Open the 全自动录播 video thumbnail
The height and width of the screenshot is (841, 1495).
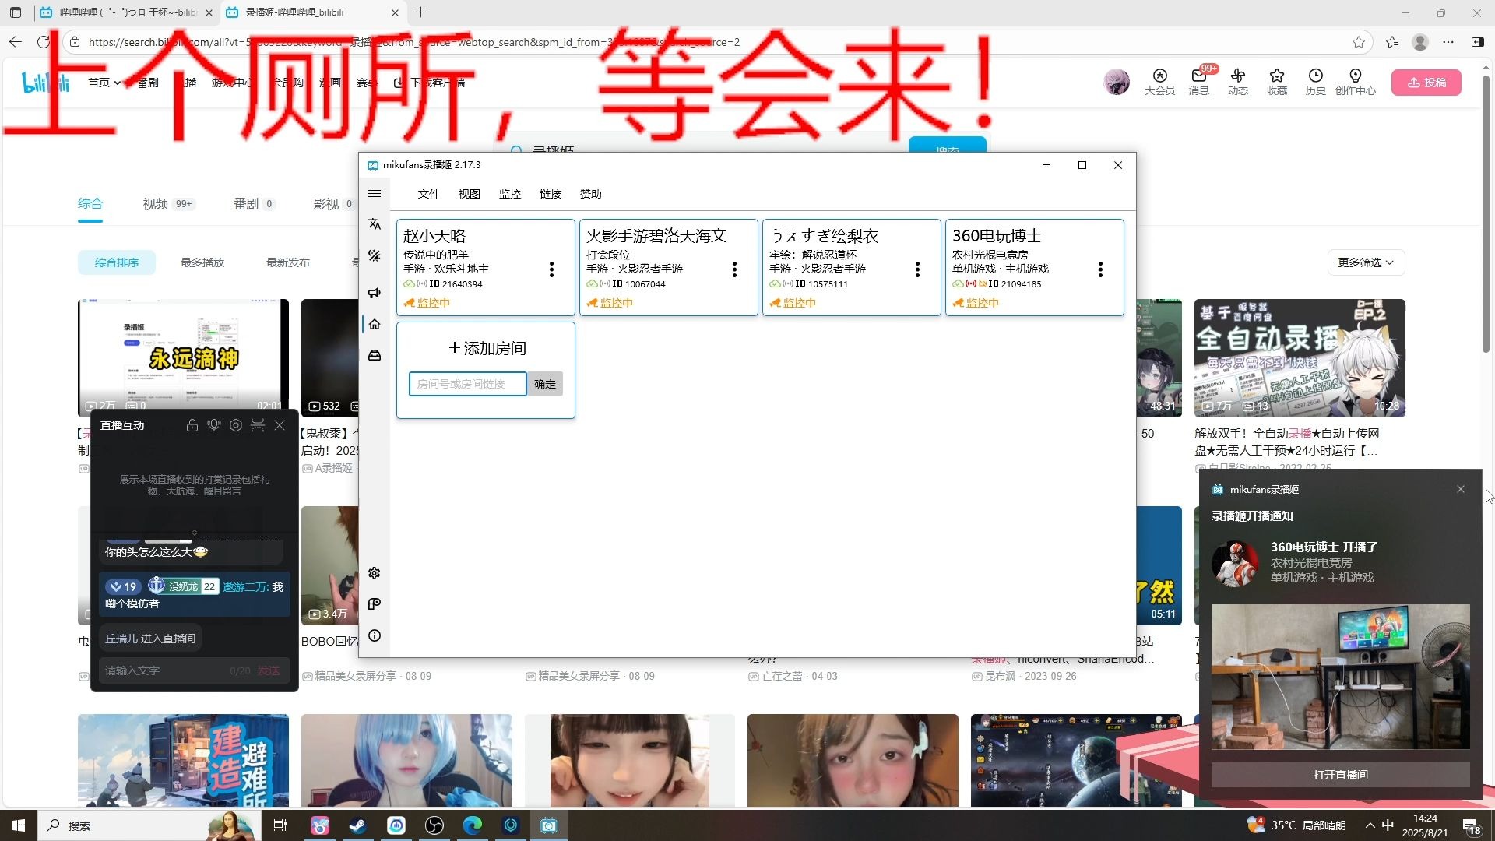point(1300,357)
